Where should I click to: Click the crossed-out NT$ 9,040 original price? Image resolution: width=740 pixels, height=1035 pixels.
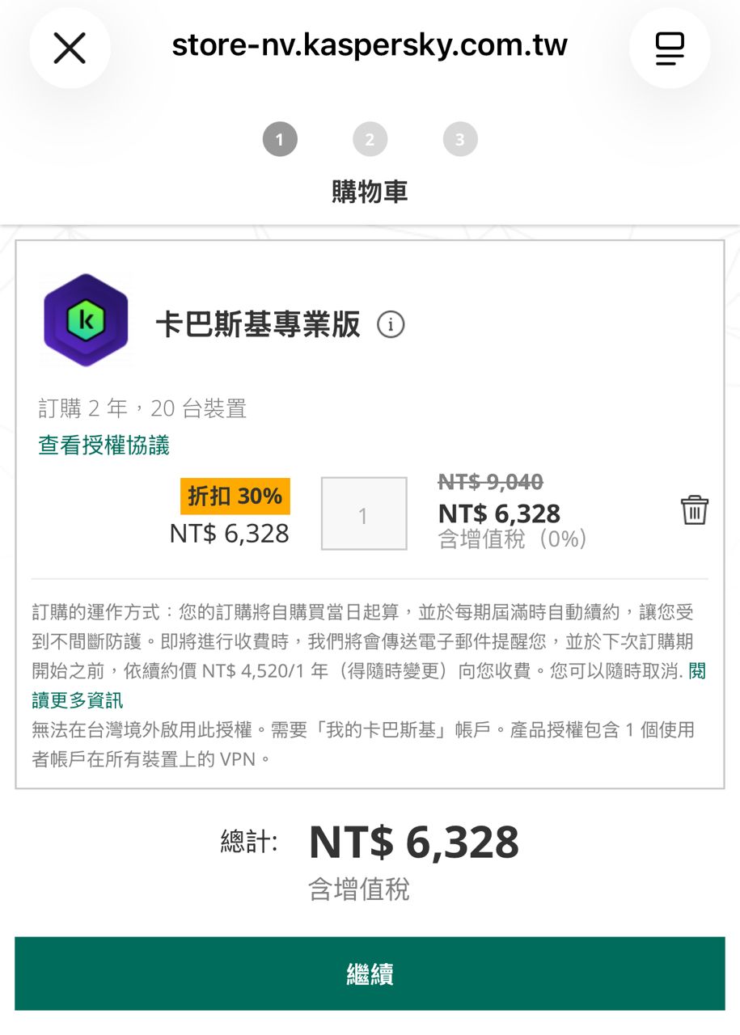coord(490,482)
